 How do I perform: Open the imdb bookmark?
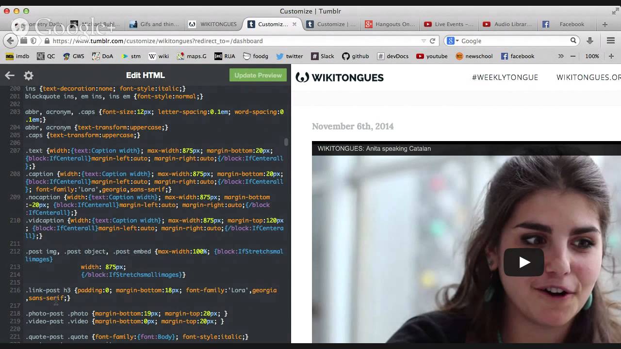[x=17, y=56]
